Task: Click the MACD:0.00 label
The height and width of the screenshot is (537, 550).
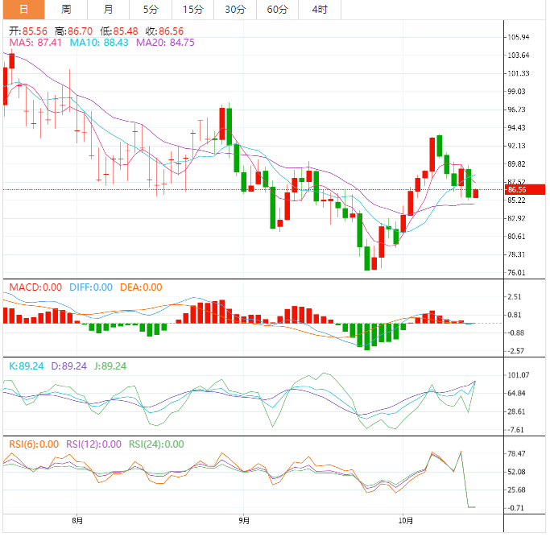Action: (35, 287)
